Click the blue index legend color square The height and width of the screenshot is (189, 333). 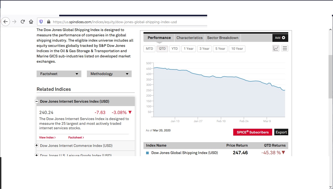pos(147,153)
